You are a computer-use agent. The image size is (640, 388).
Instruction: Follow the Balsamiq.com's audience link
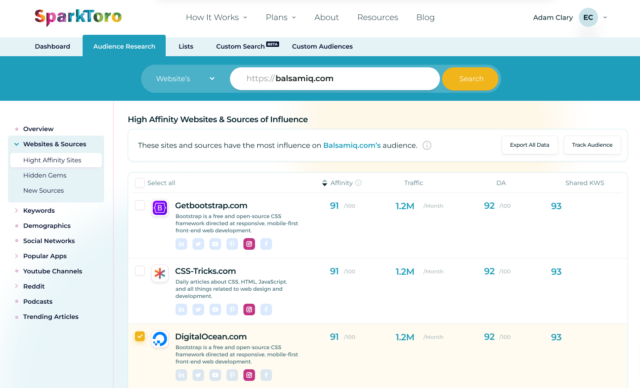352,145
